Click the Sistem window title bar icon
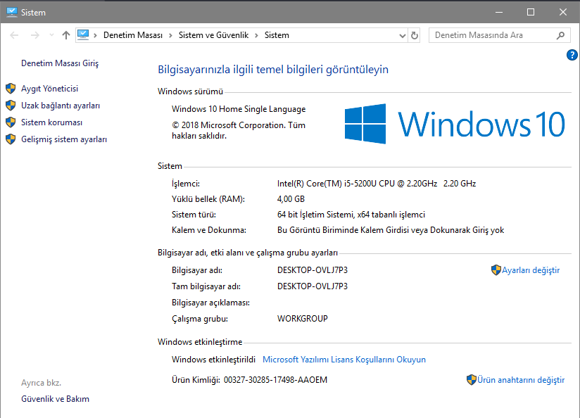 (11, 12)
